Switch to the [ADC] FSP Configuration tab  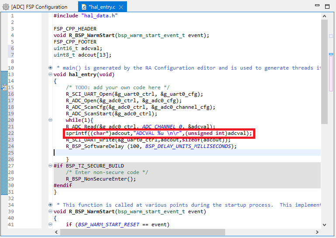pyautogui.click(x=35, y=7)
